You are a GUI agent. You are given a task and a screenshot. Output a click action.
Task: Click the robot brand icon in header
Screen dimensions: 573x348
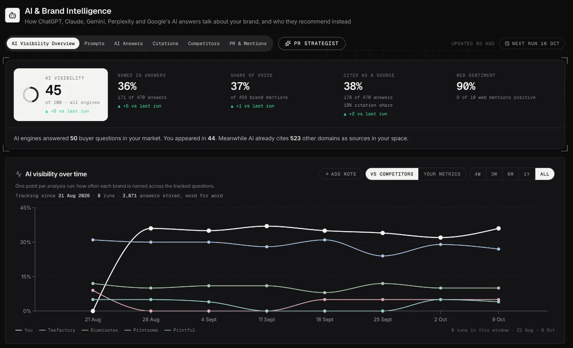[12, 16]
